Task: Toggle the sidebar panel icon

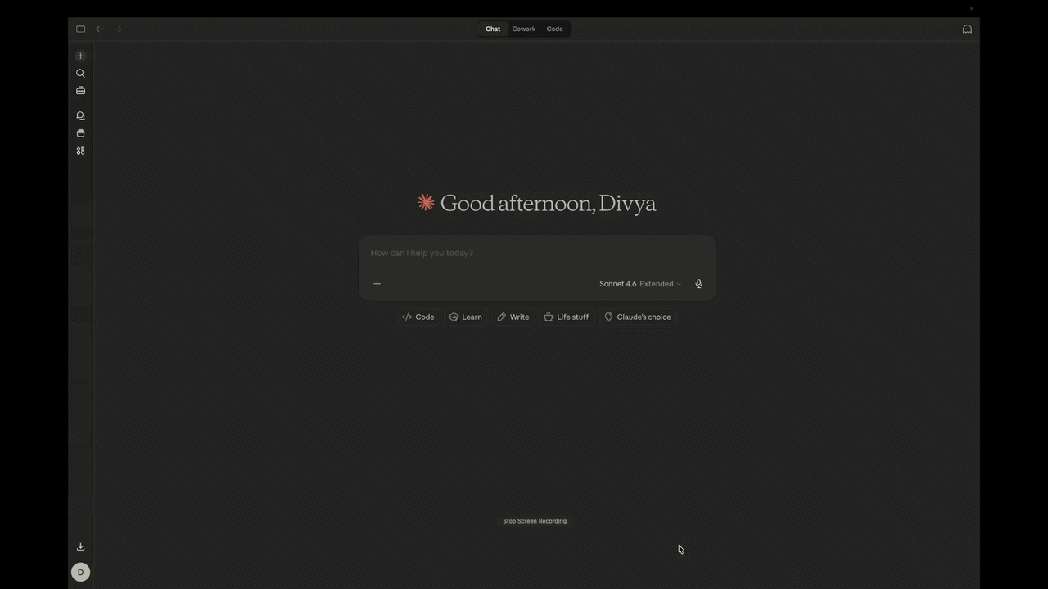Action: [80, 29]
